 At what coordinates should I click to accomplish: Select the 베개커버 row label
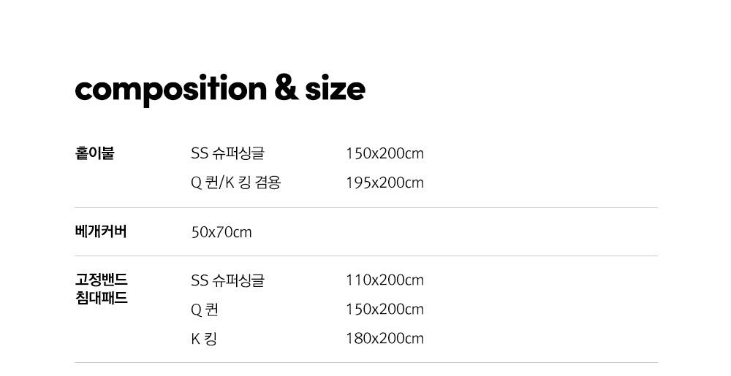[x=101, y=231]
